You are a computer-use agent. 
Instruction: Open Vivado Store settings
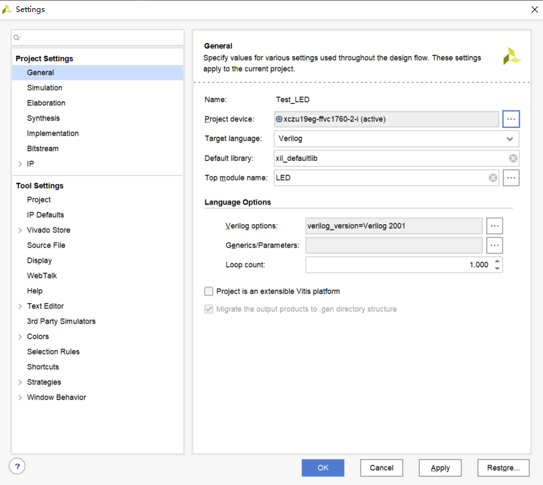pyautogui.click(x=49, y=230)
